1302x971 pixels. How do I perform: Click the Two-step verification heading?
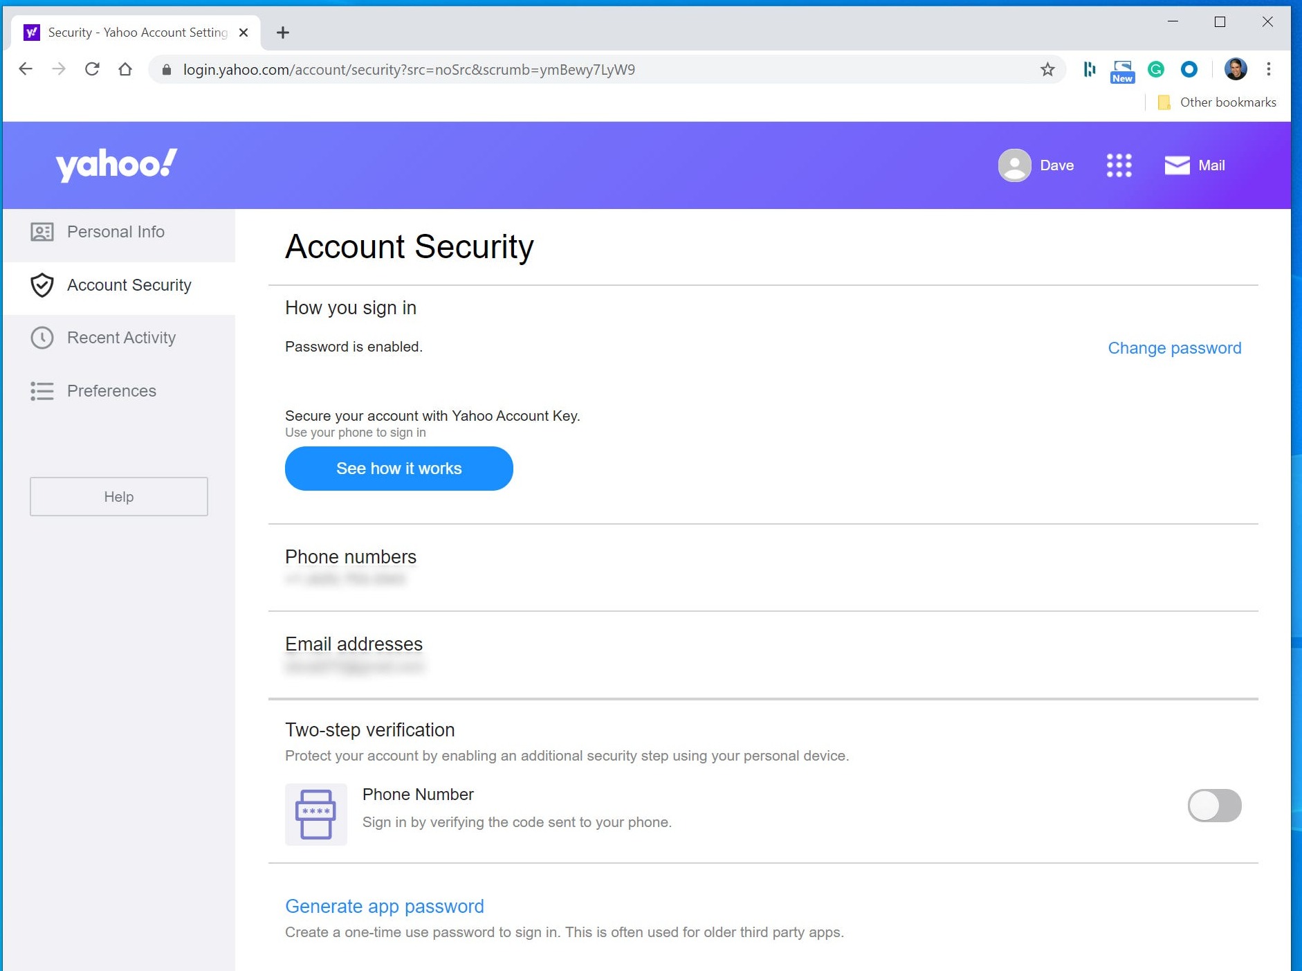point(370,730)
